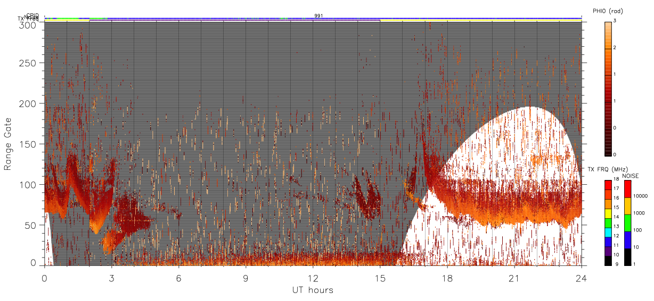Pick the purple 10-11 MHz TX FRQ swatch
The image size is (654, 301).
[x=608, y=251]
